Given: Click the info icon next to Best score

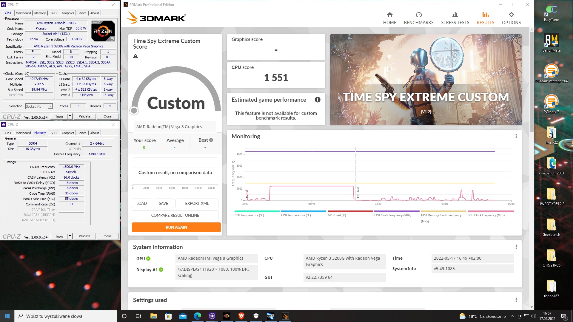Looking at the screenshot, I should pyautogui.click(x=211, y=140).
